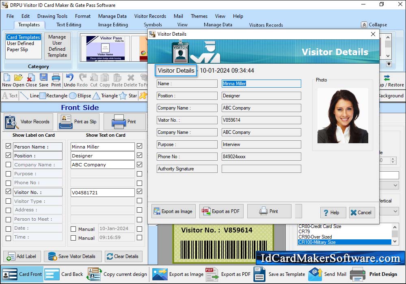Screen dimensions: 406x284
Task: Click the Print as Slip button
Action: click(x=78, y=122)
